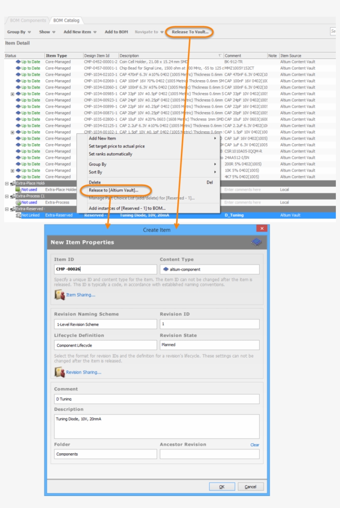Select the Tuning Diode, 10V, 20mA row

(x=170, y=215)
